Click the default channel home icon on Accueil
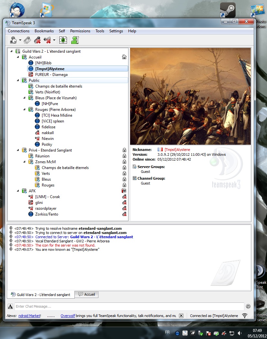The image size is (267, 339). (124, 57)
